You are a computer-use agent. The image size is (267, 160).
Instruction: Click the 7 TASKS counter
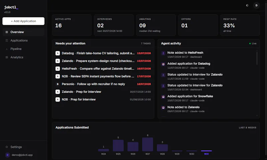point(146,44)
